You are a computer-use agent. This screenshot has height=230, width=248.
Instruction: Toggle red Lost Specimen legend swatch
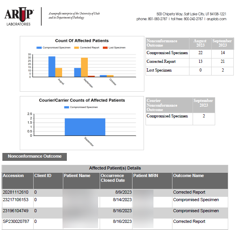coord(105,47)
